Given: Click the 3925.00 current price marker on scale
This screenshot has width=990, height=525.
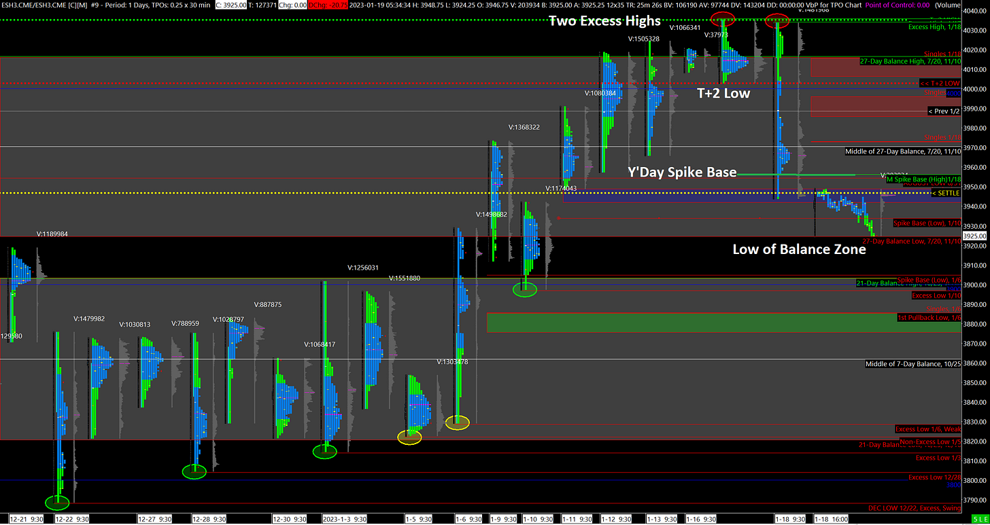Looking at the screenshot, I should pyautogui.click(x=976, y=236).
